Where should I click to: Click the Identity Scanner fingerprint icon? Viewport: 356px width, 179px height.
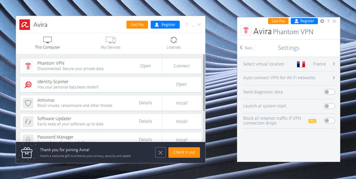[x=28, y=85]
